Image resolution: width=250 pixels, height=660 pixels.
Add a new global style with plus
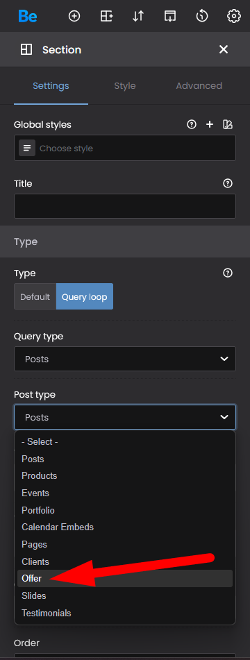click(x=210, y=125)
